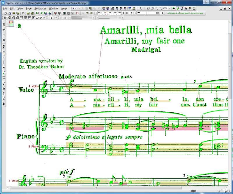Open the Help menu

coord(64,8)
